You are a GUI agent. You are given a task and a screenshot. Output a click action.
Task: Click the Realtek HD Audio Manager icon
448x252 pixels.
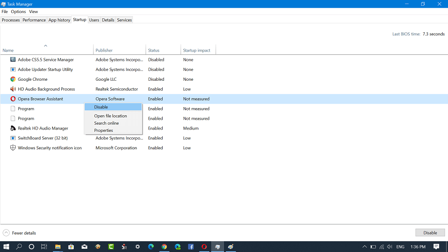click(x=13, y=128)
